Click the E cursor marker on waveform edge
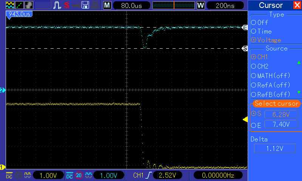 (245, 28)
